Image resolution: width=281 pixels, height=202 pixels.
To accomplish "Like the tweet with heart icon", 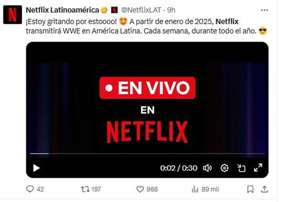I will (x=140, y=189).
